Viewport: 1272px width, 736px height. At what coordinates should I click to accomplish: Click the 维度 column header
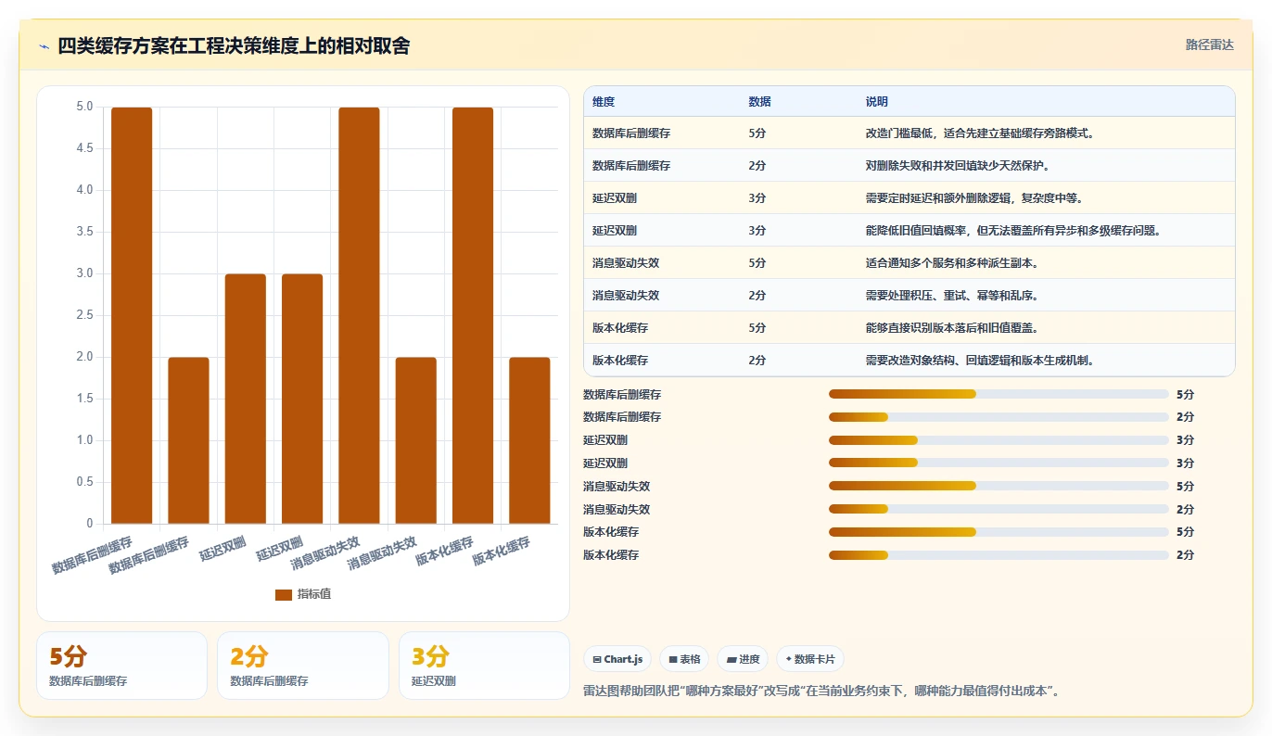pos(604,101)
